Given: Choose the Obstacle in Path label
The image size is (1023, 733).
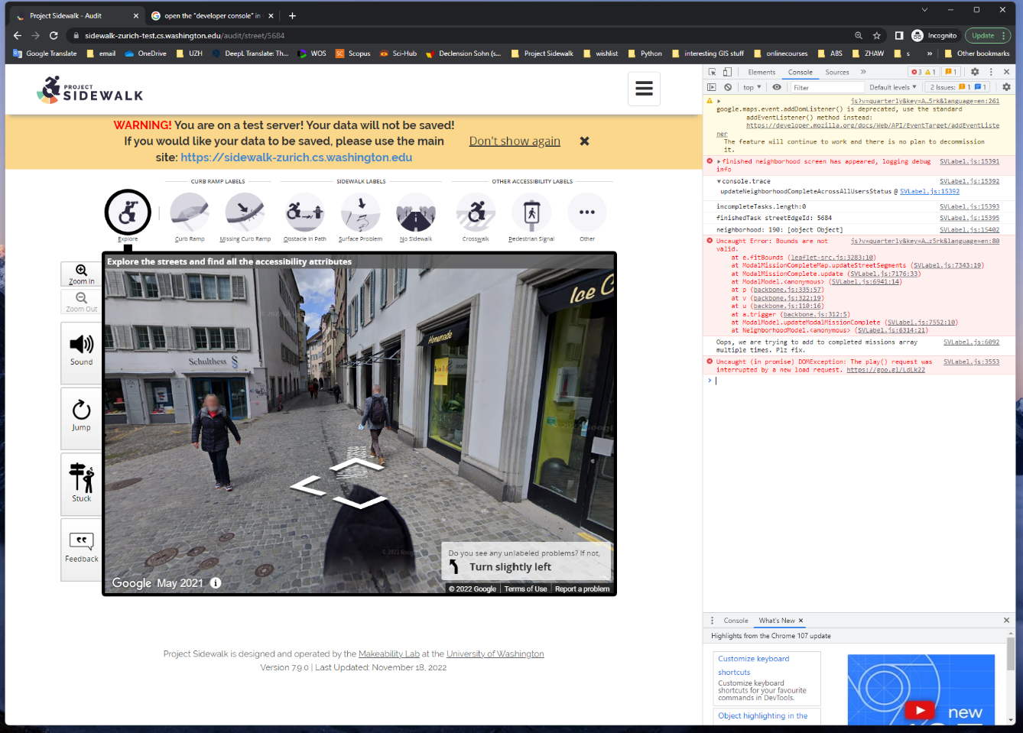Looking at the screenshot, I should [x=304, y=212].
